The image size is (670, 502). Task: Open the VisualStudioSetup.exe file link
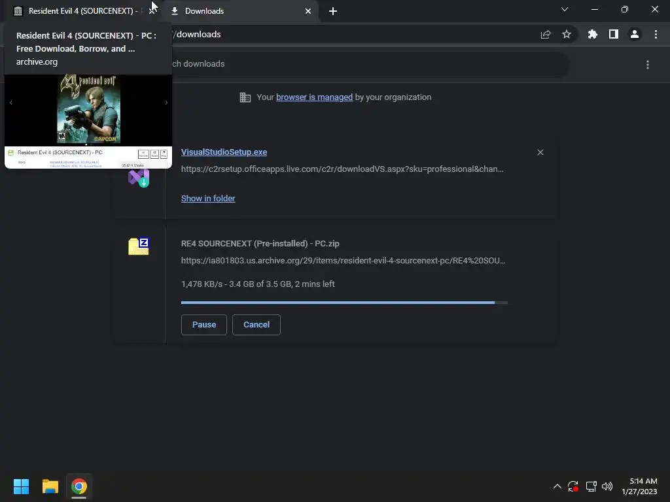[x=224, y=152]
